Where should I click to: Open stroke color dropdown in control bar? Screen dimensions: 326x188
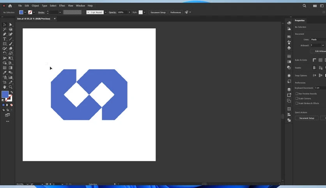[x=34, y=12]
